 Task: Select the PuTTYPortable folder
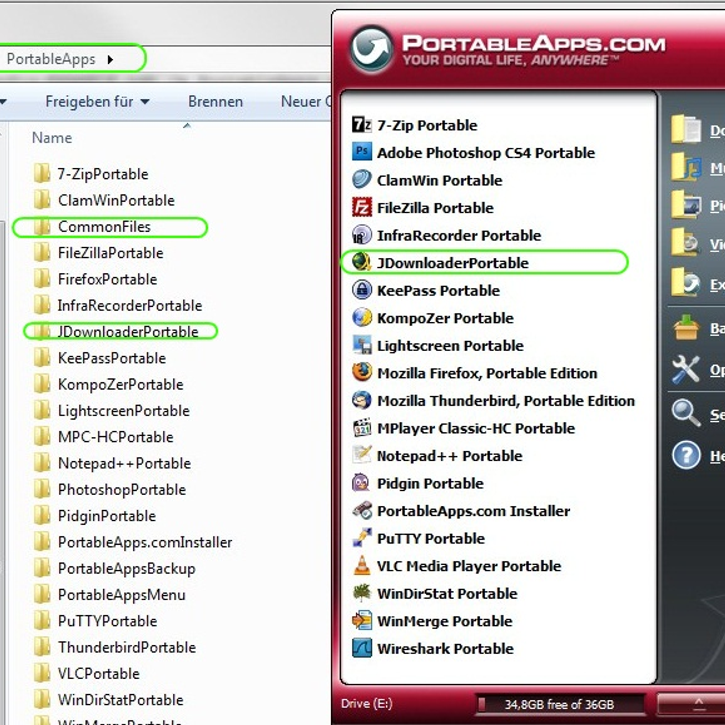pyautogui.click(x=96, y=621)
